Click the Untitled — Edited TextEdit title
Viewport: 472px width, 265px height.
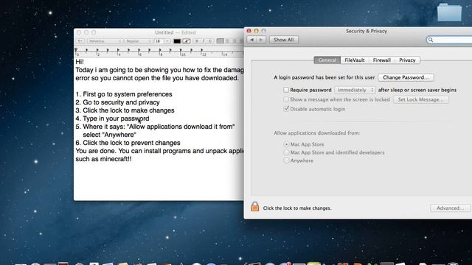176,32
